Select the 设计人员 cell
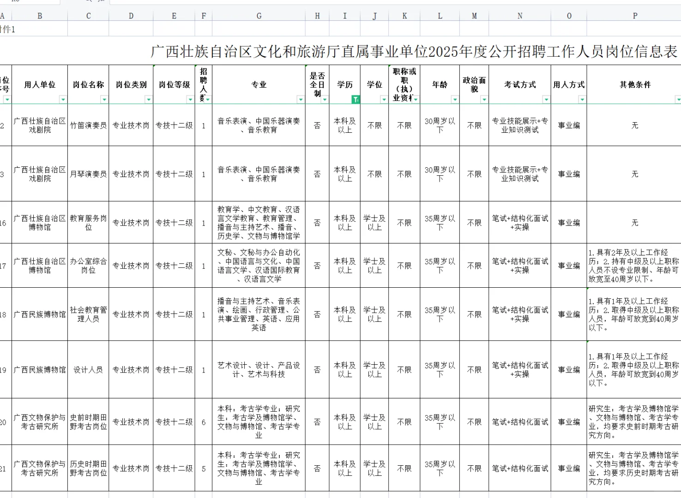 88,370
